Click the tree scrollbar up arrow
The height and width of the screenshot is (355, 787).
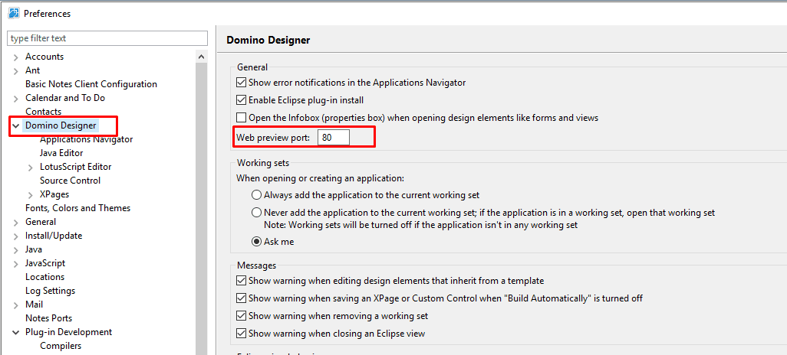tap(202, 57)
